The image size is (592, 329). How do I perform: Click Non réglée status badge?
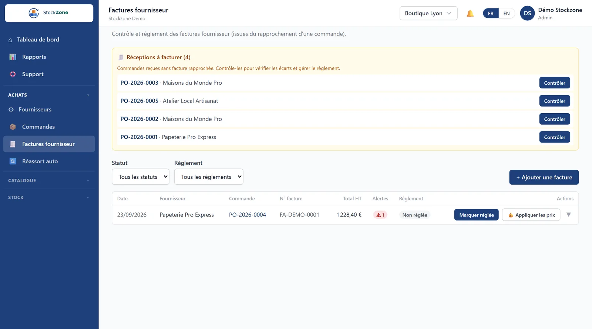pyautogui.click(x=415, y=215)
